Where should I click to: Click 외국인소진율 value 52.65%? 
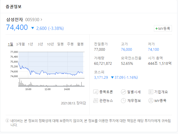tap(127, 63)
